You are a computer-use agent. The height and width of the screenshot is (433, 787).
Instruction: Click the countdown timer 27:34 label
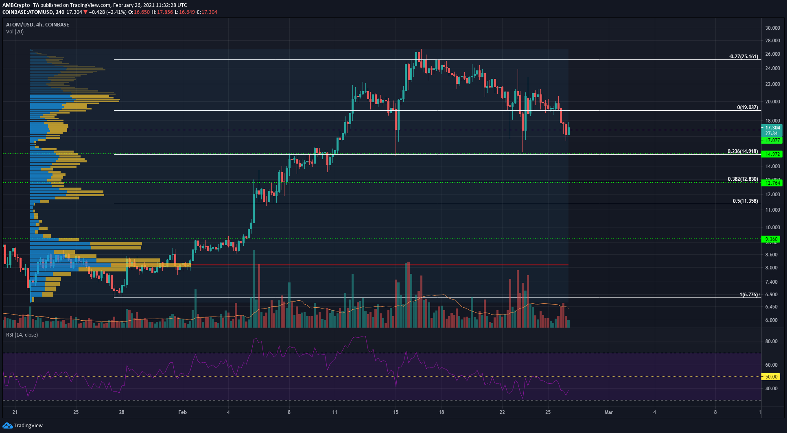pyautogui.click(x=772, y=133)
